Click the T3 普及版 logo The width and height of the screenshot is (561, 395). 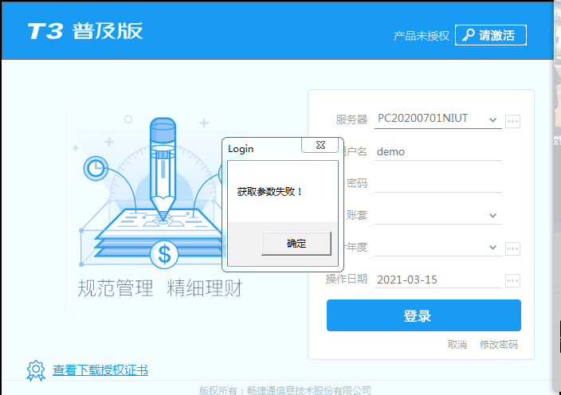coord(85,31)
